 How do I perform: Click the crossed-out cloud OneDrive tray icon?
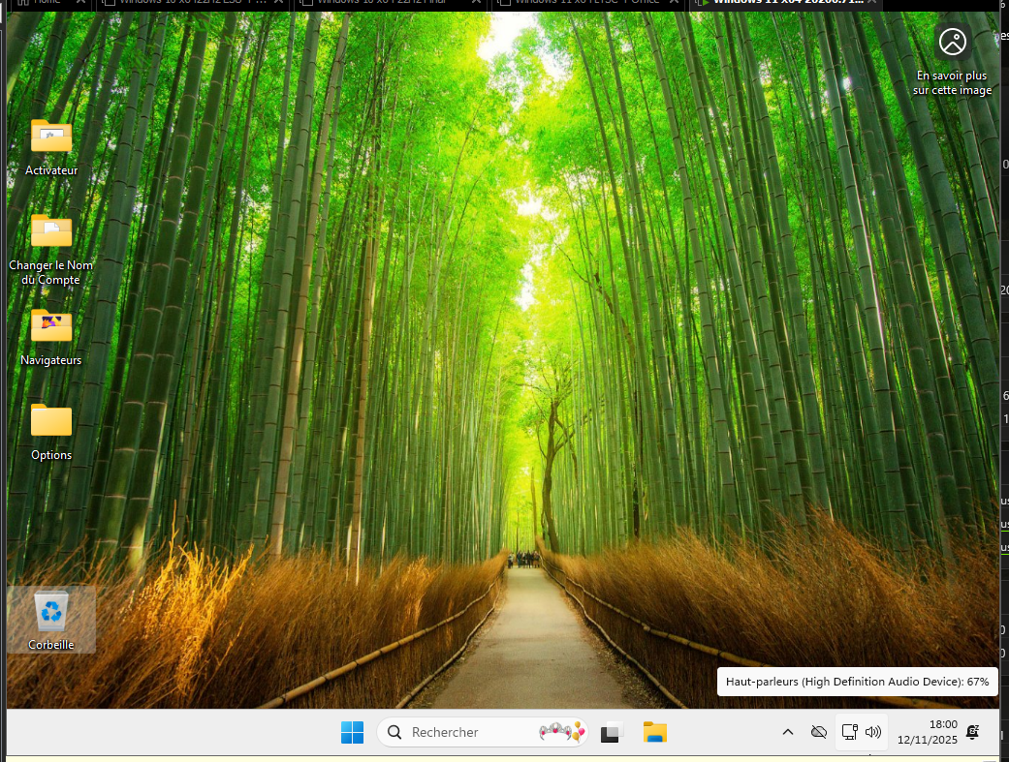point(818,732)
